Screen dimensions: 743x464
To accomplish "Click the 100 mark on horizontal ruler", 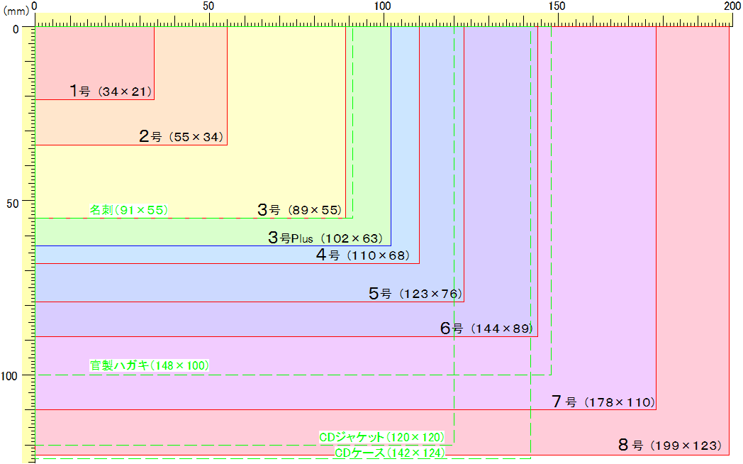I will point(382,6).
